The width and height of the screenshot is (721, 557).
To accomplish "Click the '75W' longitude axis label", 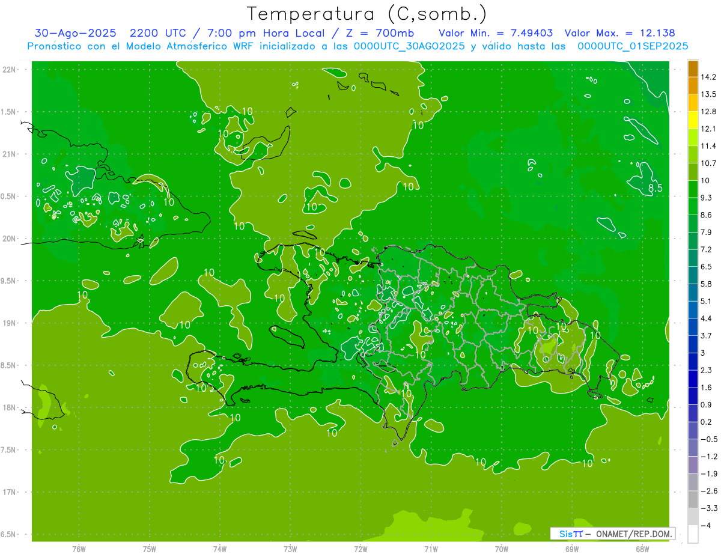I will (150, 549).
